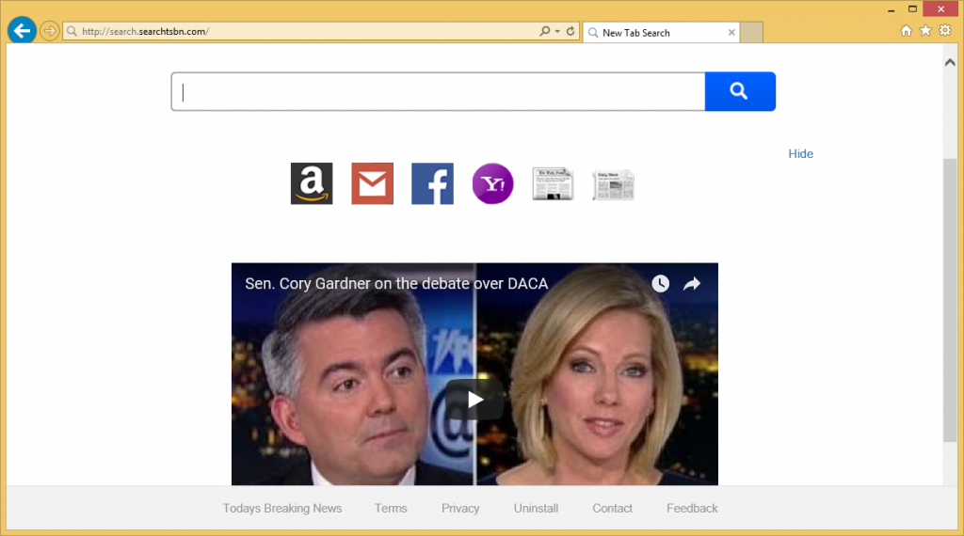Click the Watch Later clock icon on video
Screen dimensions: 964x536
click(660, 284)
